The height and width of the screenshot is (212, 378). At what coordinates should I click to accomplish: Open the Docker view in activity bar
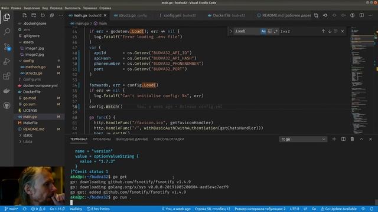6,91
